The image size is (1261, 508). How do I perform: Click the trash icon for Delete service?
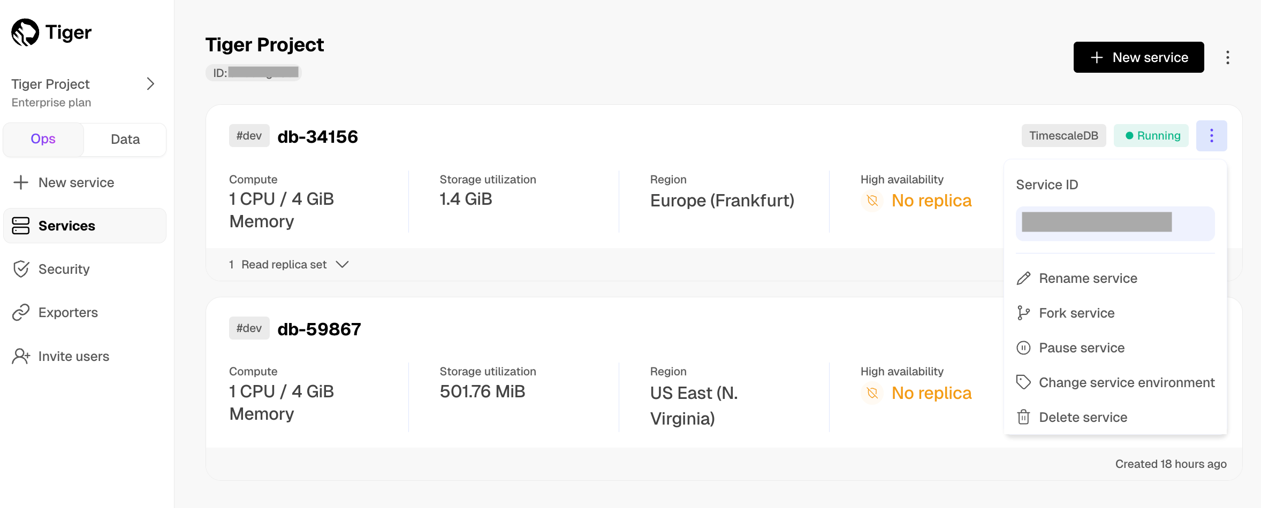1023,417
